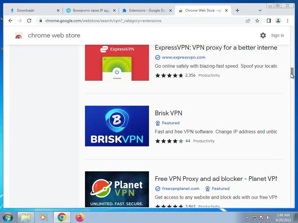Click the address bar URL
Viewport: 298px width, 223px height.
tap(103, 21)
